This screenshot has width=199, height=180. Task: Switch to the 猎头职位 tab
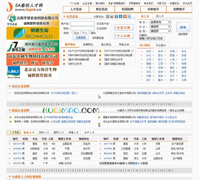[x=106, y=44]
